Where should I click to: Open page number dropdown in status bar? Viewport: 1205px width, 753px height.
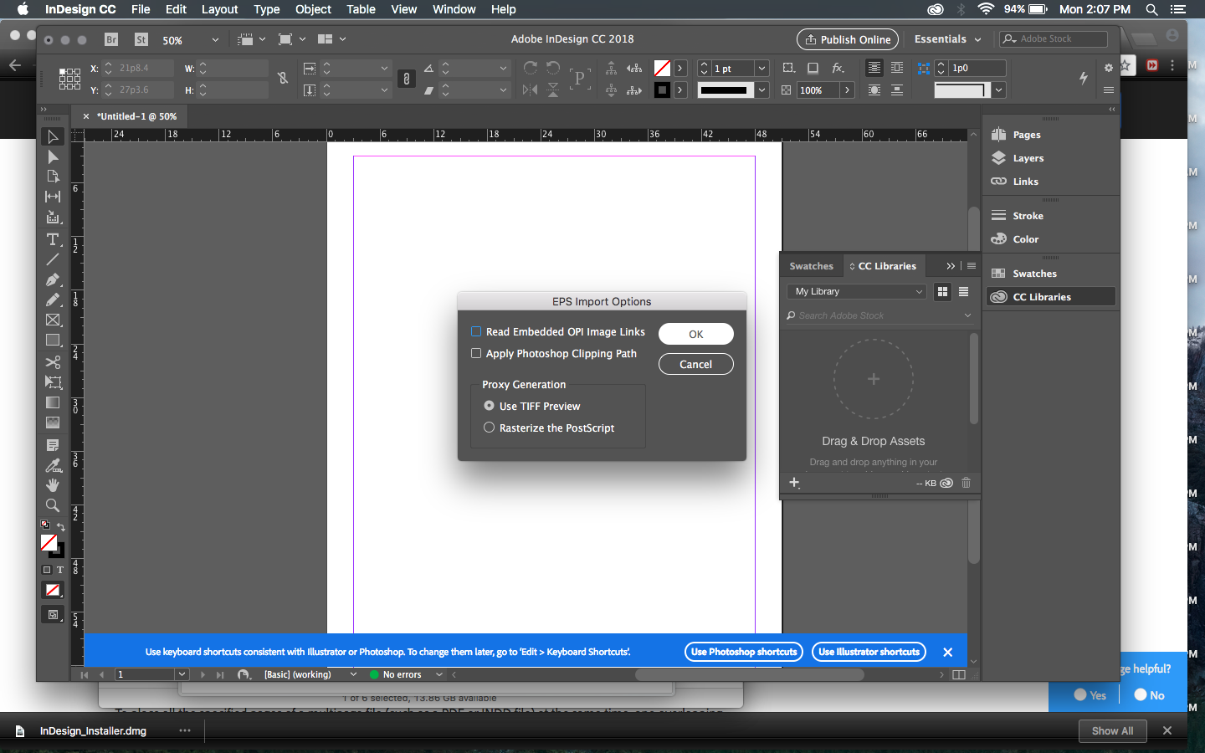tap(182, 674)
